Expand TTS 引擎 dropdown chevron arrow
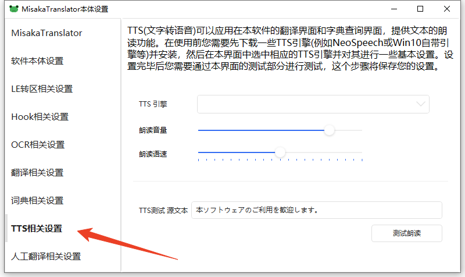Viewport: 465px width, 277px height. (420, 104)
